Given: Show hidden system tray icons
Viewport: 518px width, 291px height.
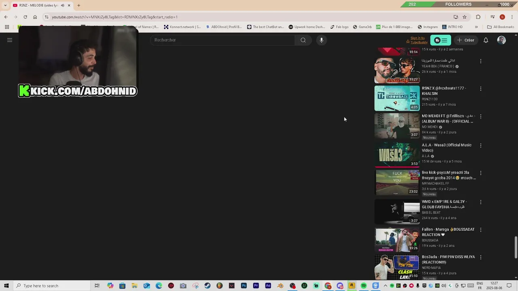Looking at the screenshot, I should (x=385, y=286).
